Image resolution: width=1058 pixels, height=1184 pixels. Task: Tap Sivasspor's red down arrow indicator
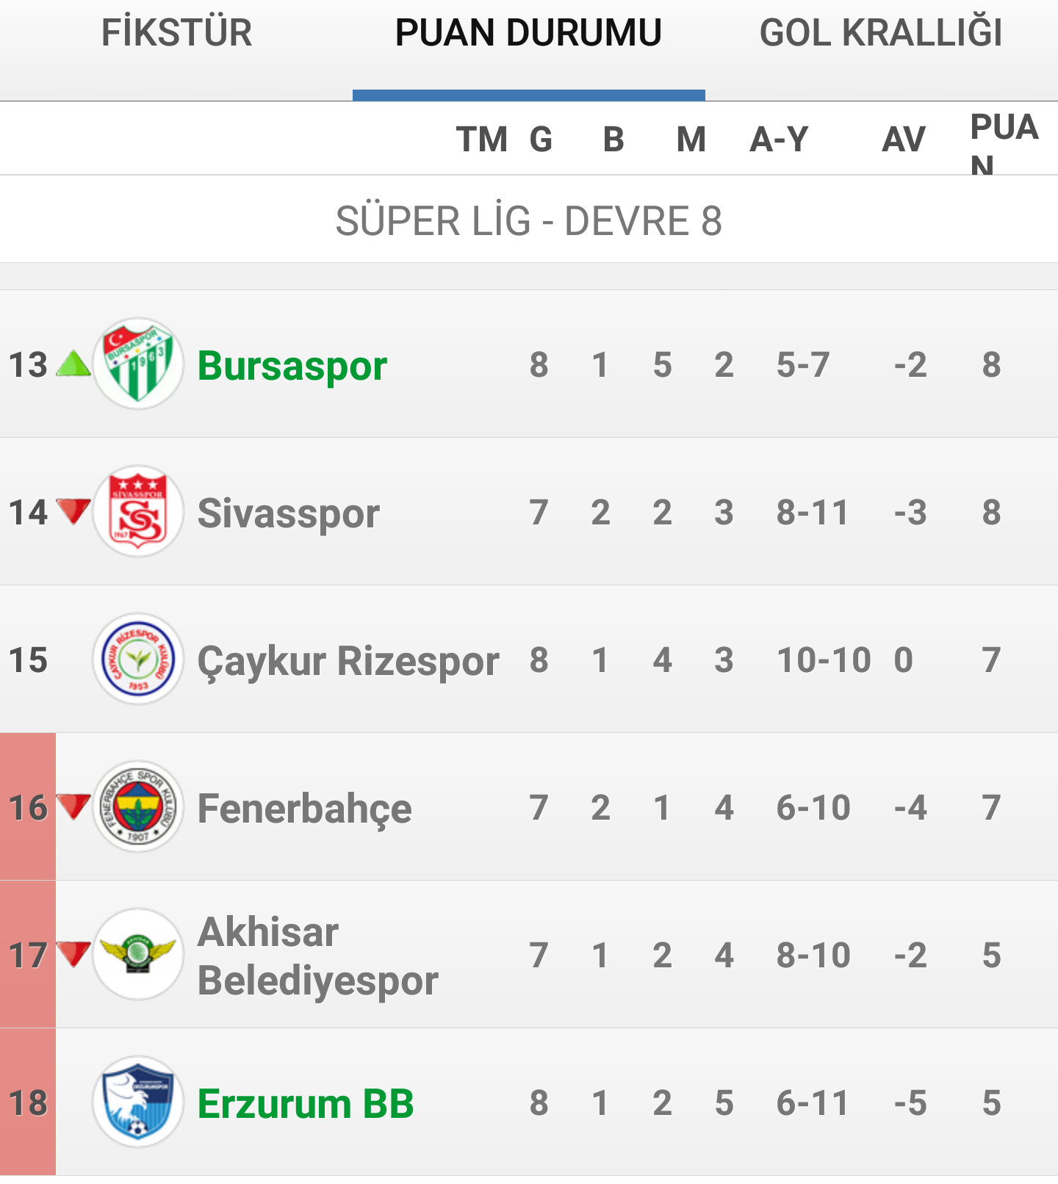click(73, 511)
